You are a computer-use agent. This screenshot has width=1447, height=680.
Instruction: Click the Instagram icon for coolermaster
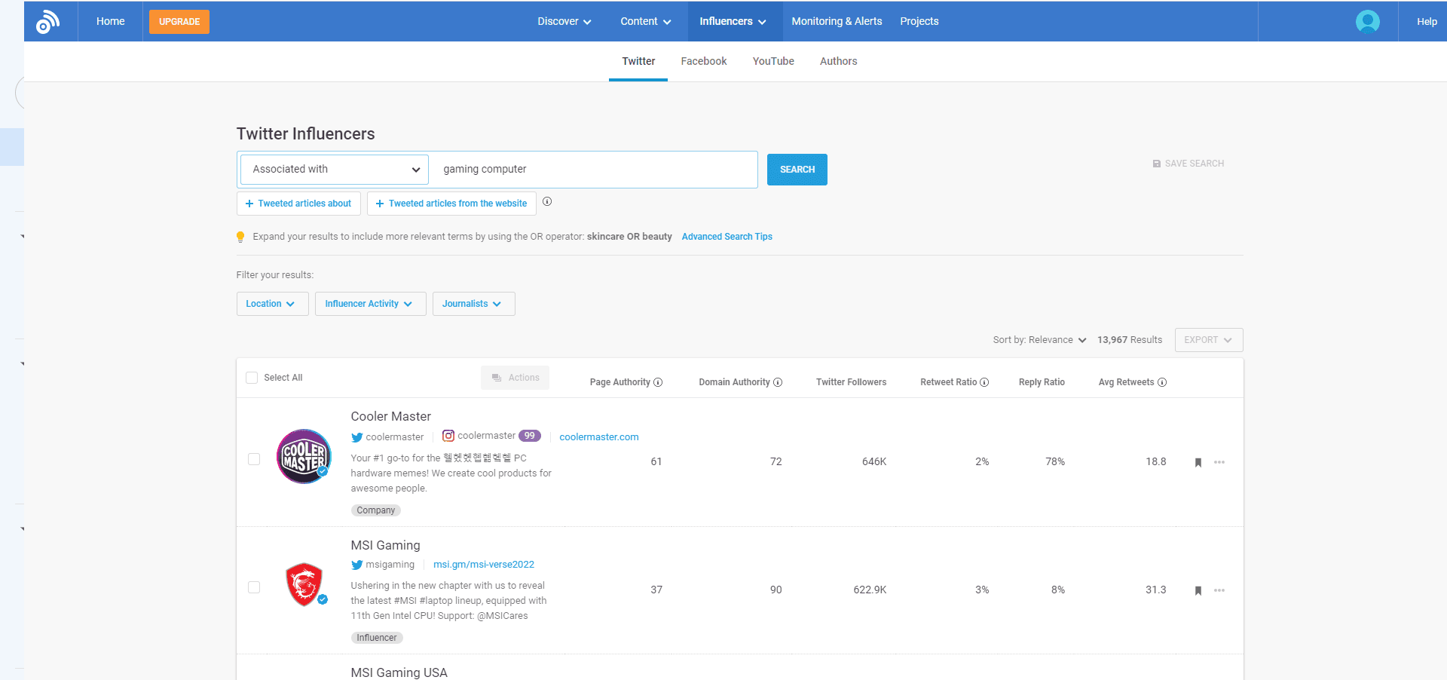pos(448,436)
